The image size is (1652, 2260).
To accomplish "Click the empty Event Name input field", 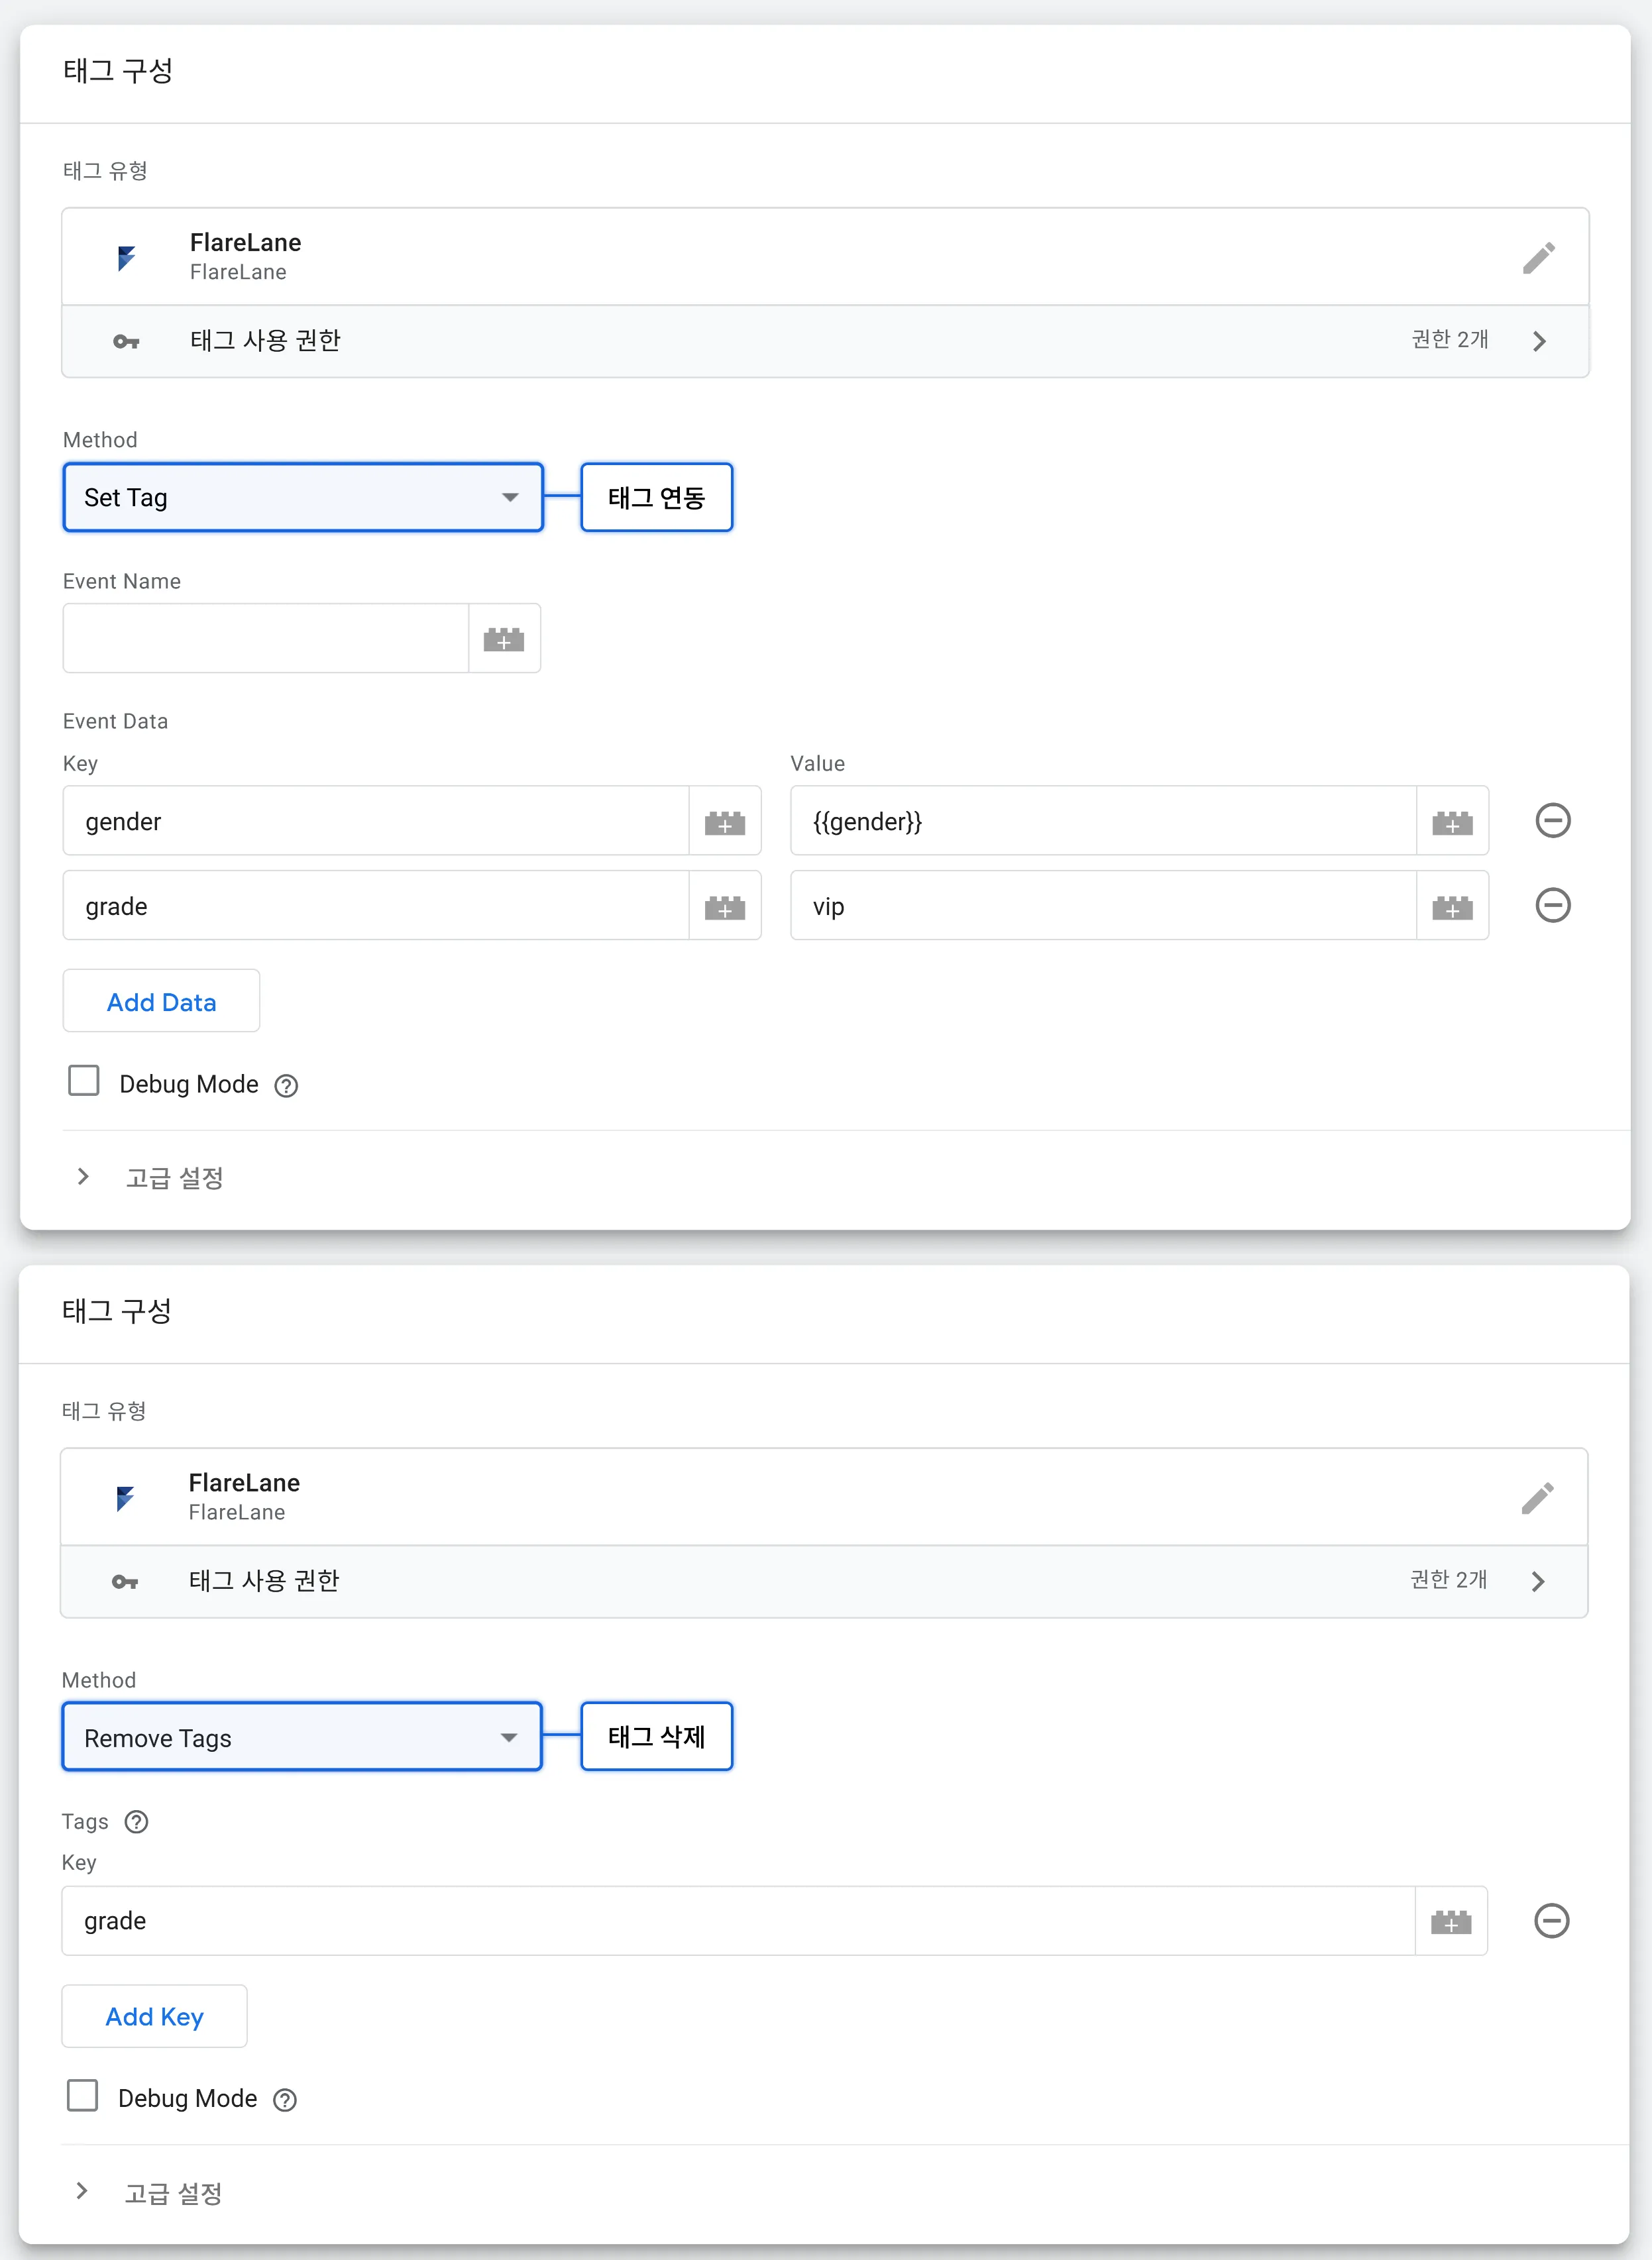I will coord(266,639).
